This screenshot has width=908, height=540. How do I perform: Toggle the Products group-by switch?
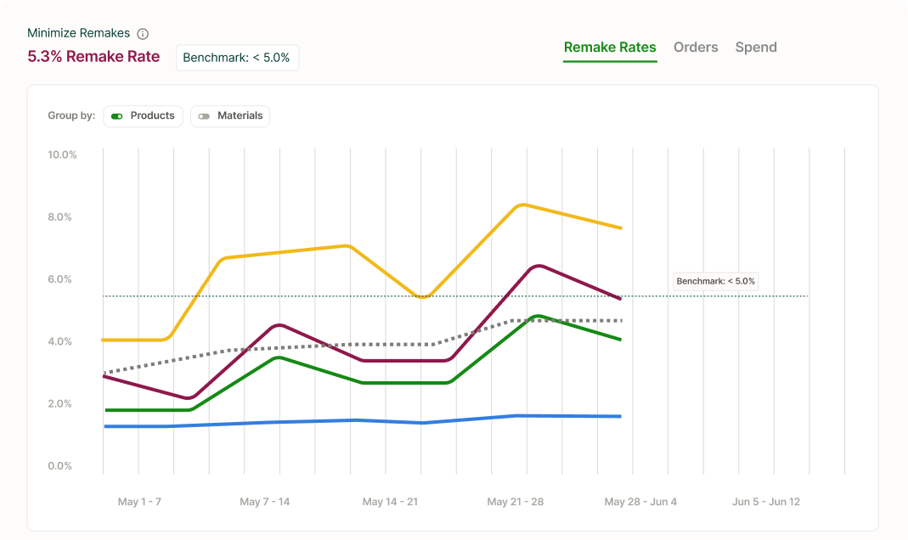(x=117, y=116)
